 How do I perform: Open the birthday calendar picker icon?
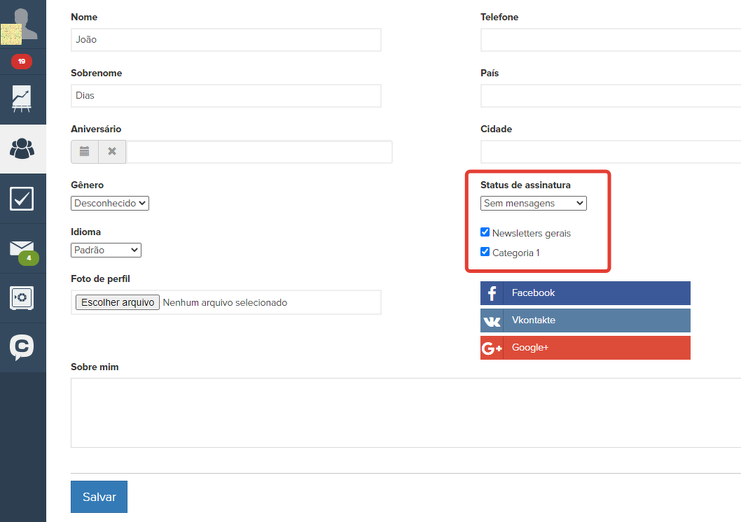[x=85, y=151]
